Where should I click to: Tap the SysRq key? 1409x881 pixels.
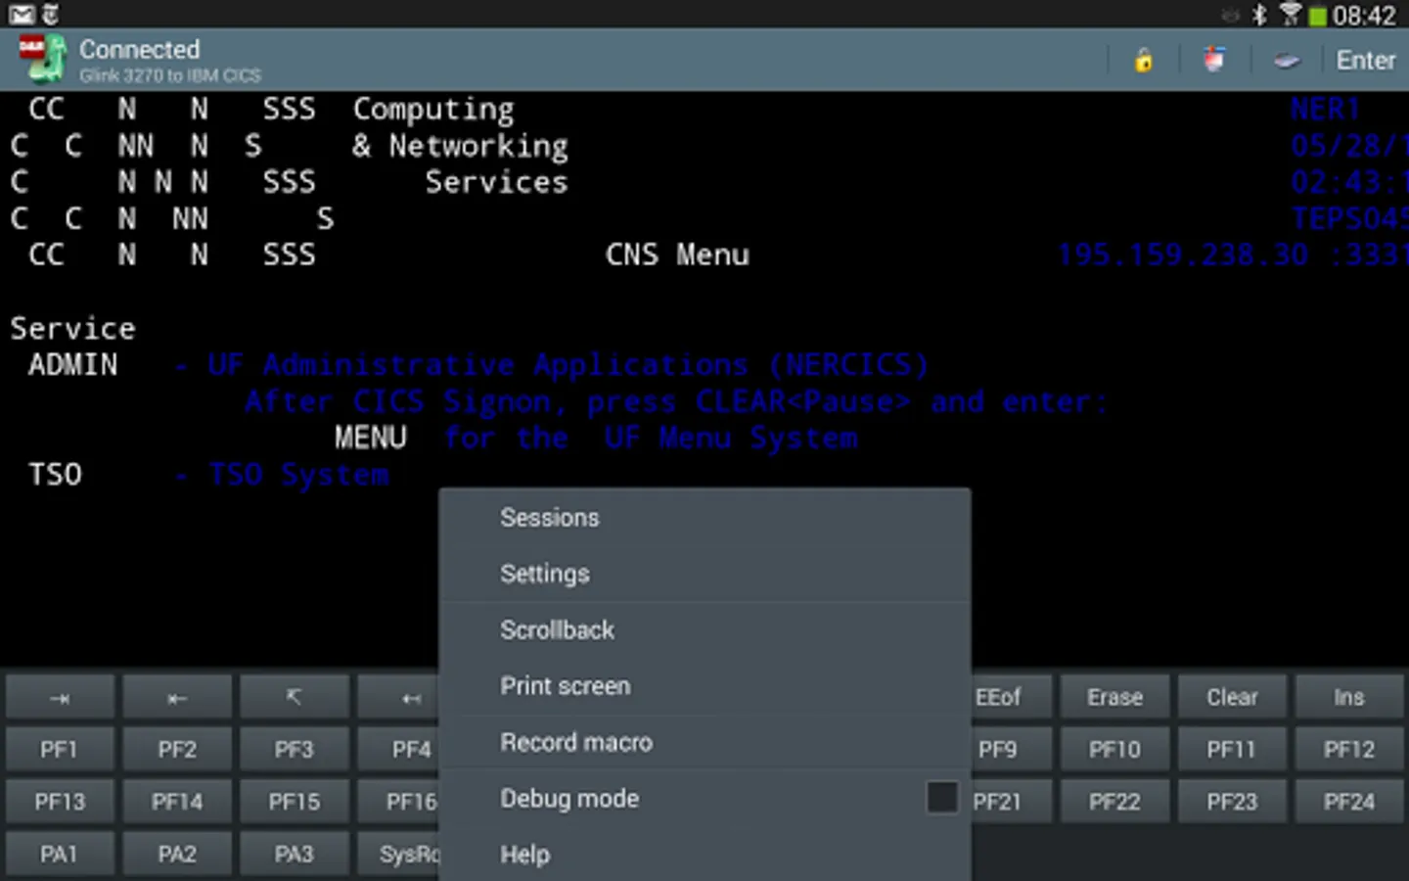pos(399,855)
